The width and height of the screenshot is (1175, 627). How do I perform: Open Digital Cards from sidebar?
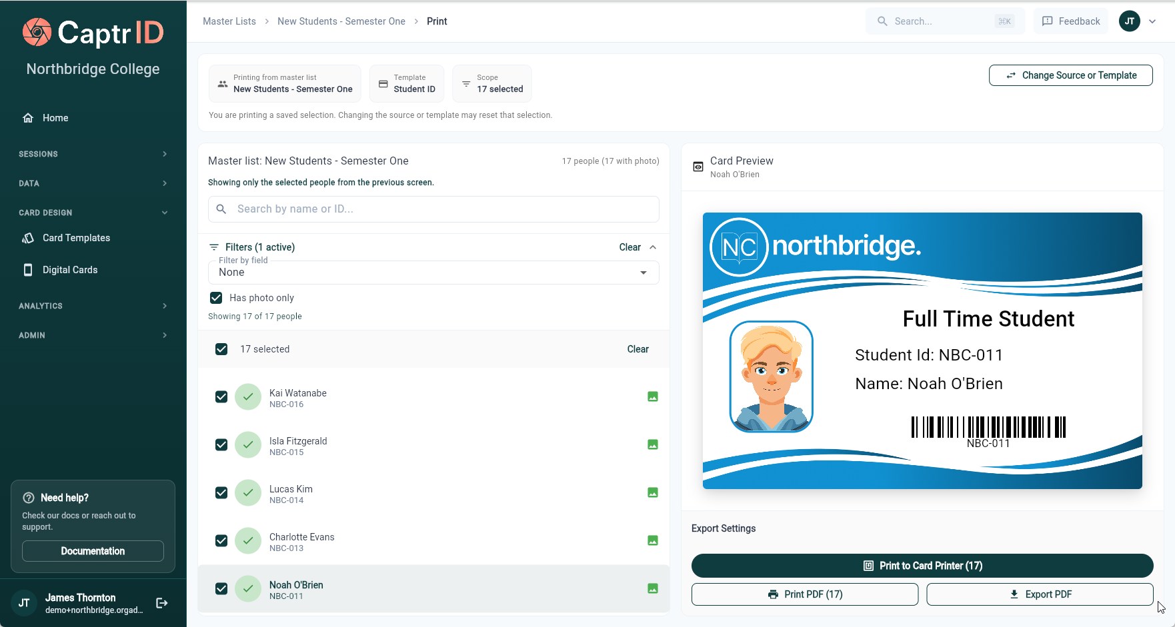pyautogui.click(x=69, y=270)
